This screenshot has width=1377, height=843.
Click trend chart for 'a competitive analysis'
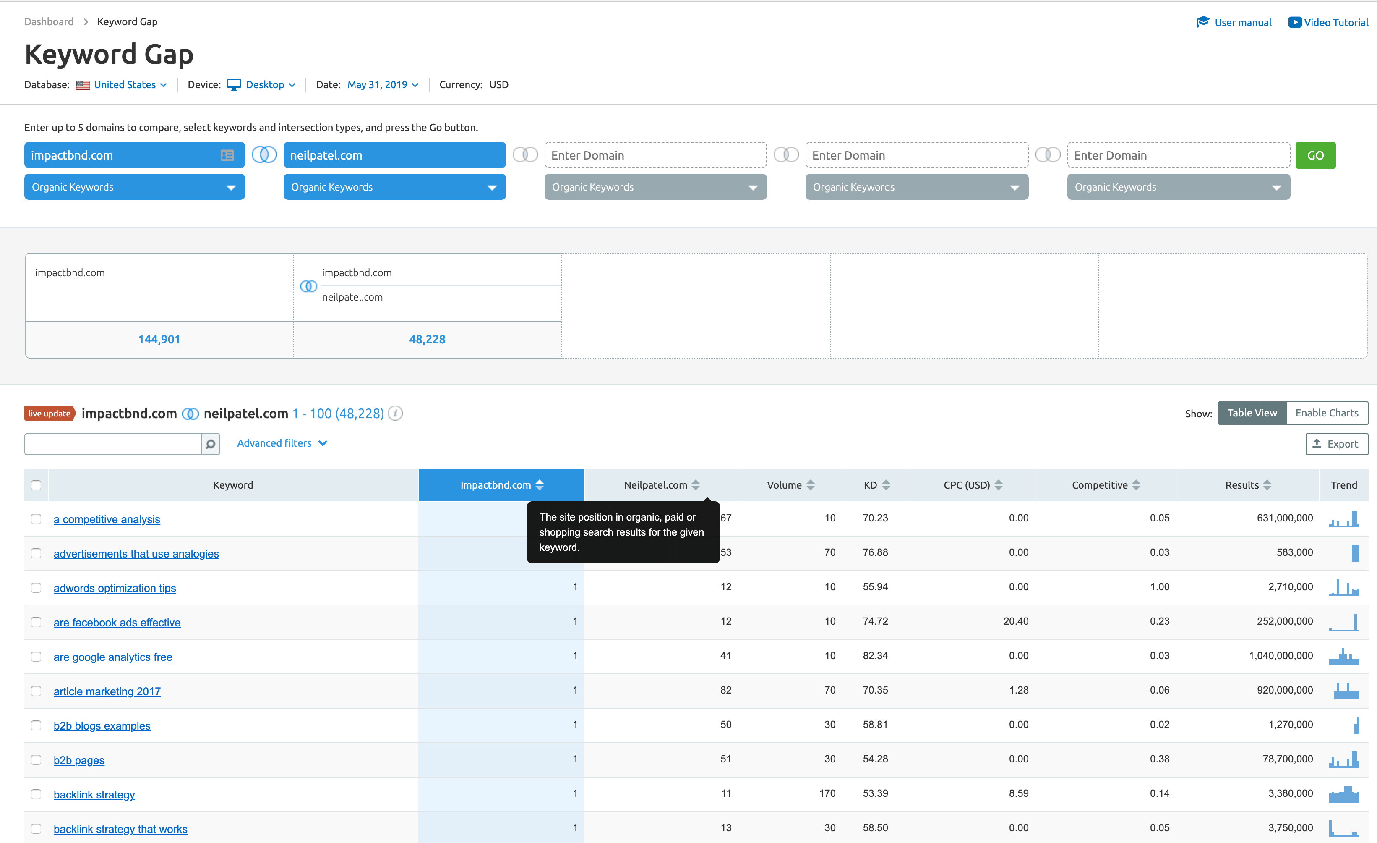coord(1343,518)
